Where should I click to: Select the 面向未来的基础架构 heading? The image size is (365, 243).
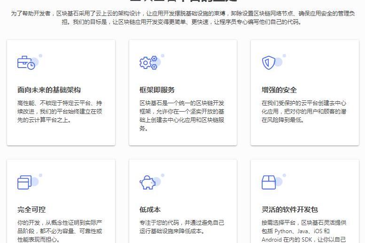(49, 90)
